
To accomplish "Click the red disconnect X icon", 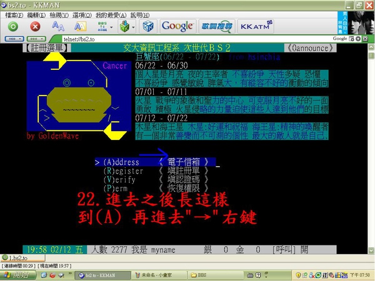I will pos(35,26).
